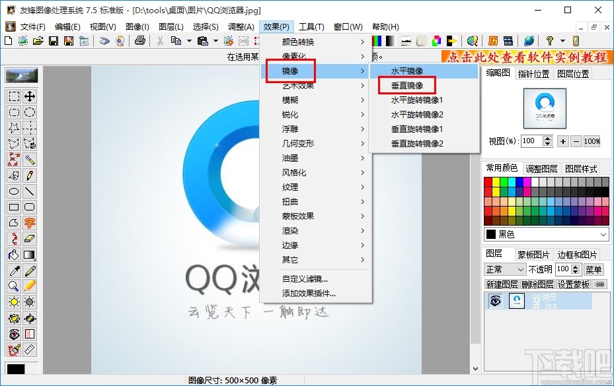The height and width of the screenshot is (386, 614).
Task: Select the text tool in the left toolbar
Action: (29, 222)
